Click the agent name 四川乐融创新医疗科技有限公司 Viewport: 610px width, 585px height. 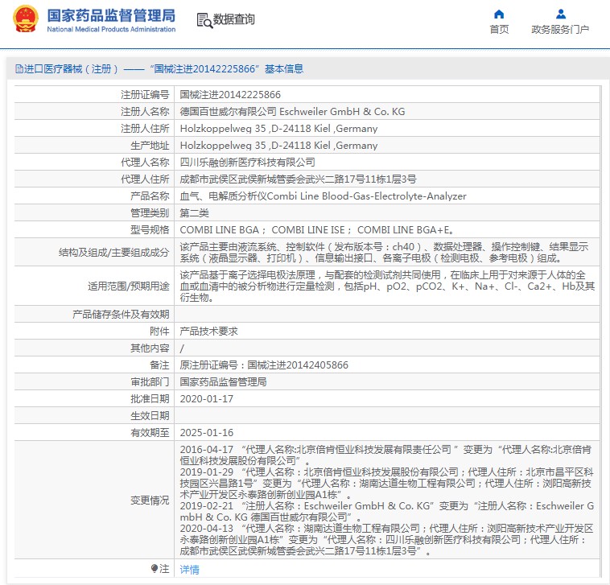pyautogui.click(x=247, y=162)
